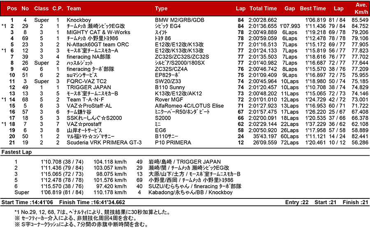Select drivers 岩崎/島崎 / TRIGGER JAPAN

point(185,162)
